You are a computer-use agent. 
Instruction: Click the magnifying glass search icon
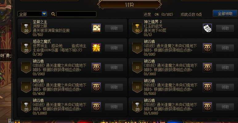(x=53, y=14)
